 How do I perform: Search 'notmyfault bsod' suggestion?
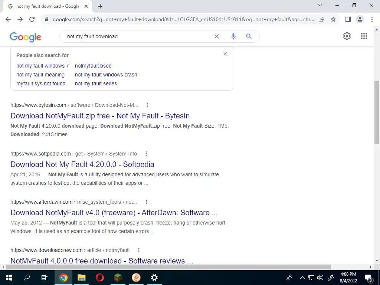point(93,66)
